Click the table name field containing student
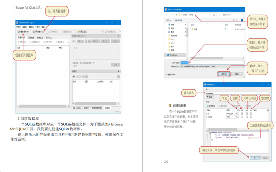The height and width of the screenshot is (172, 276). pos(237,93)
